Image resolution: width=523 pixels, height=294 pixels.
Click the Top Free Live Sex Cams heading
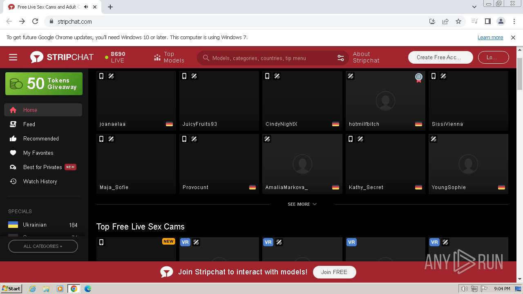141,227
